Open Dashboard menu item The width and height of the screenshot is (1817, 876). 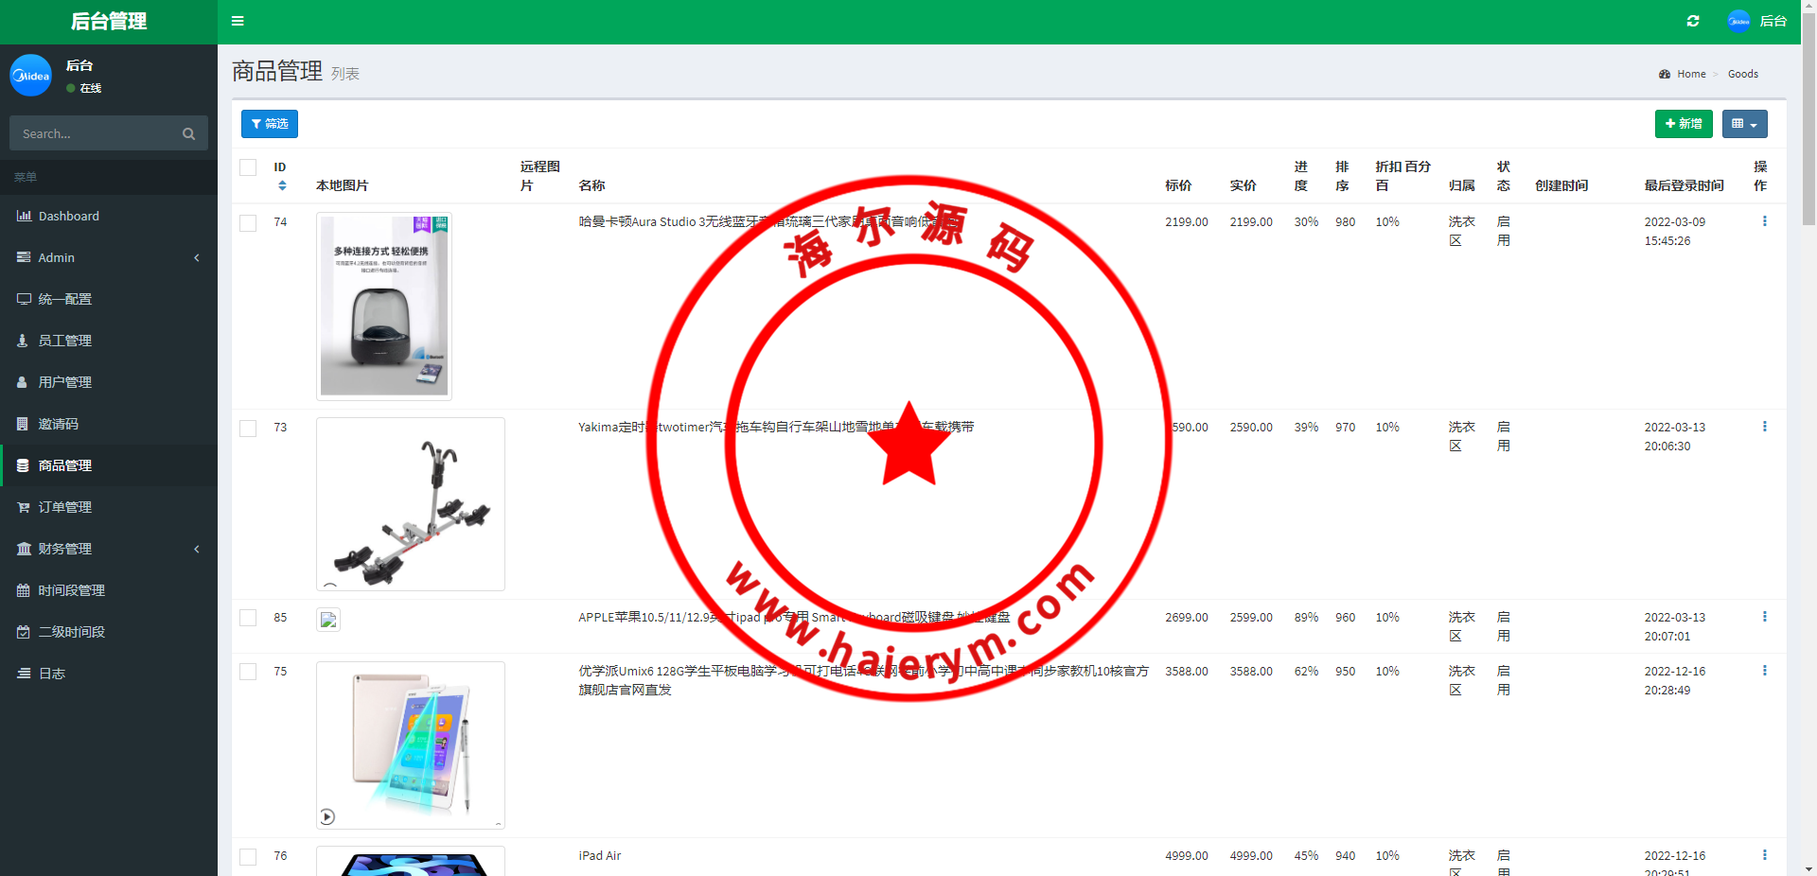point(109,216)
